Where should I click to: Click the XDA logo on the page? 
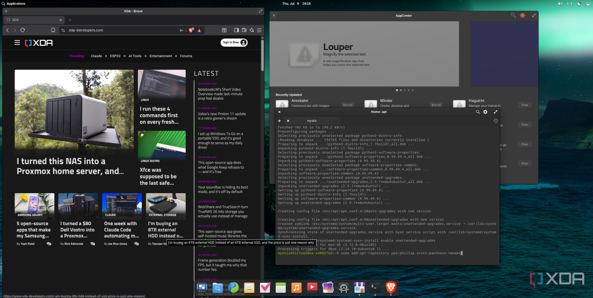(x=39, y=43)
